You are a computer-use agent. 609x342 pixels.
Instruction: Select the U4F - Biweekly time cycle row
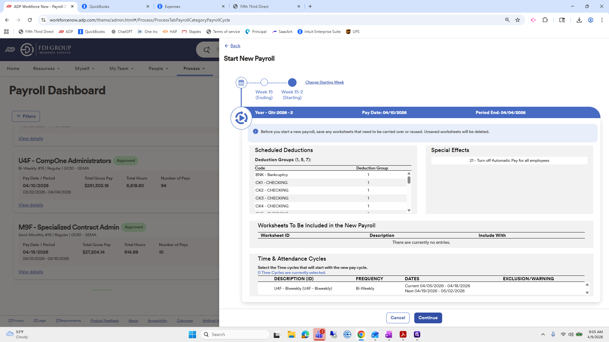point(421,288)
